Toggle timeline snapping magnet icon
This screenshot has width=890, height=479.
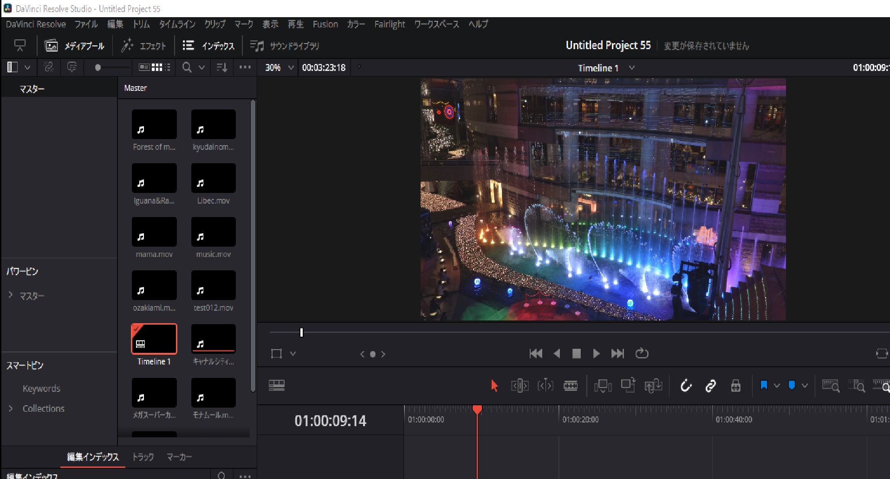pyautogui.click(x=686, y=386)
